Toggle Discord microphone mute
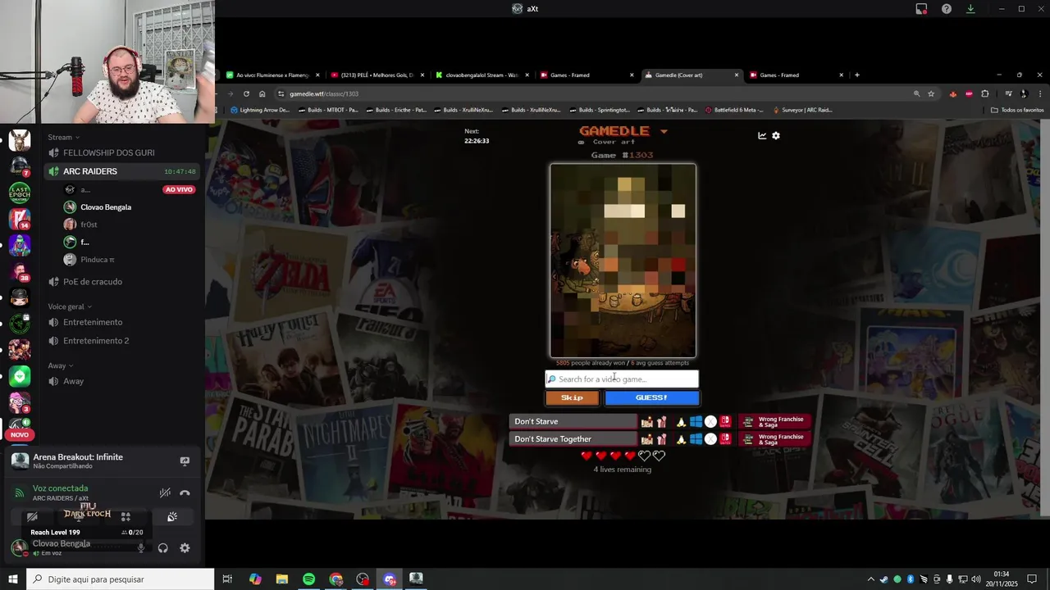Image resolution: width=1050 pixels, height=590 pixels. (141, 548)
